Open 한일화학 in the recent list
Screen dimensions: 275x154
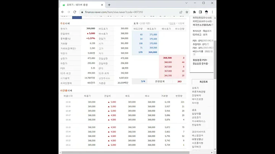(196, 125)
